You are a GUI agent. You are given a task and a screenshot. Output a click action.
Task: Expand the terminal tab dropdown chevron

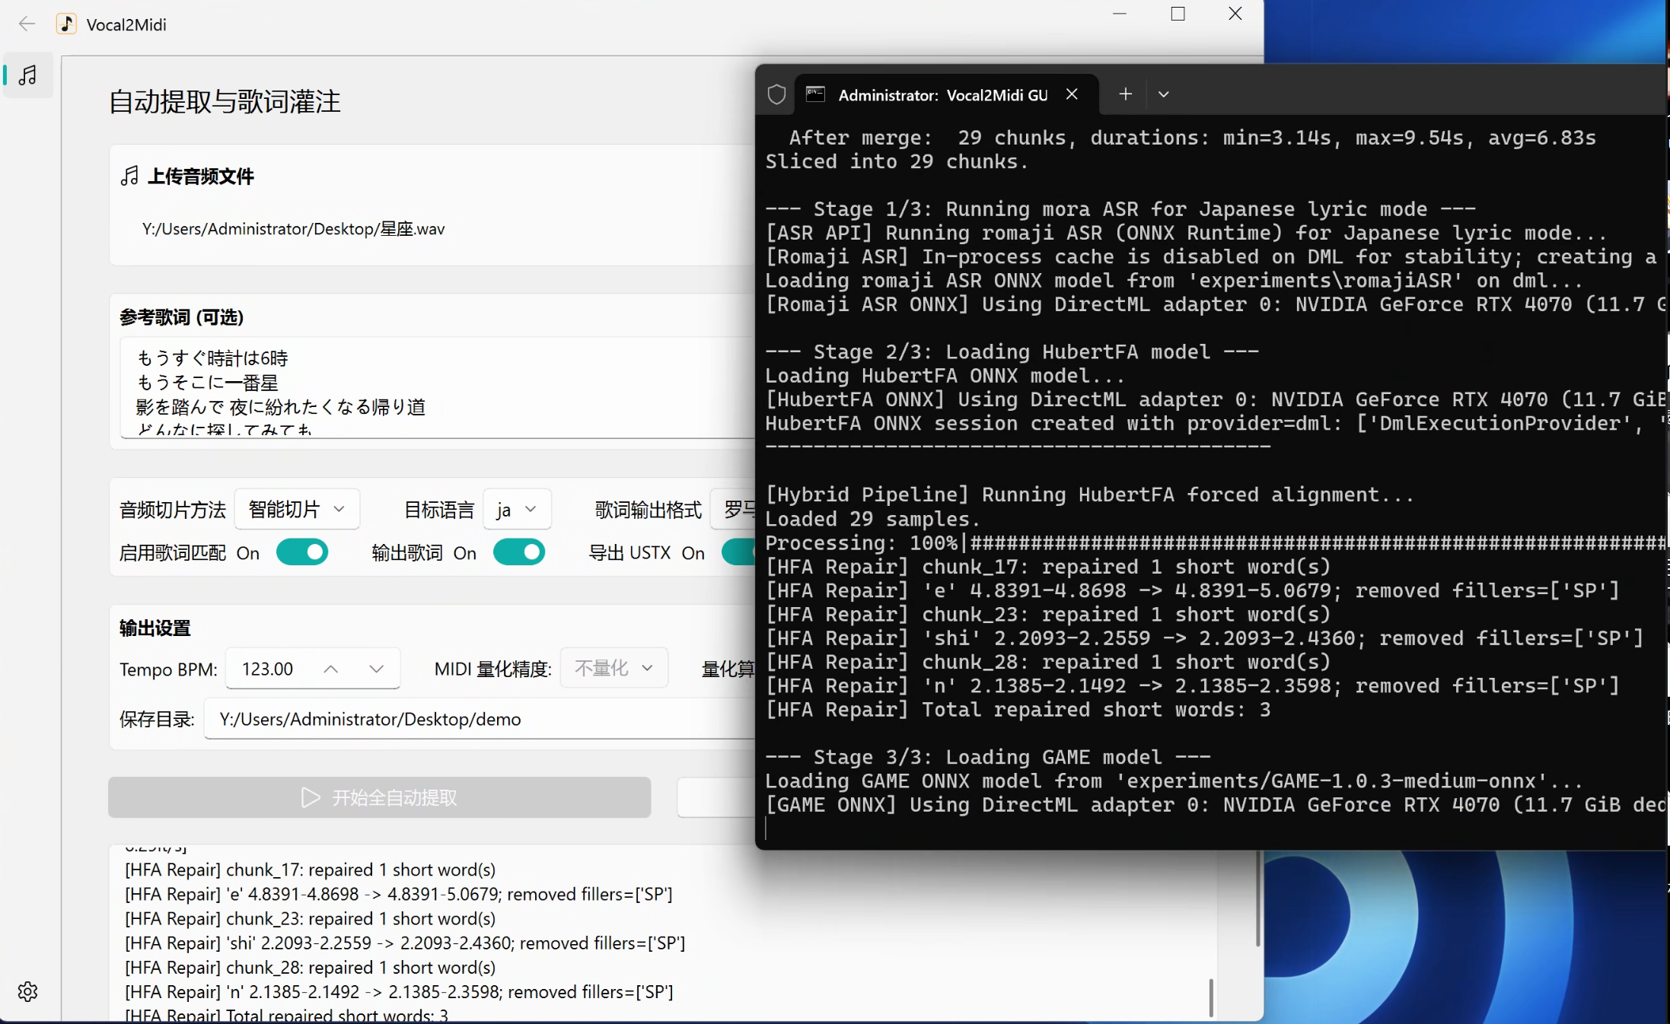1163,94
